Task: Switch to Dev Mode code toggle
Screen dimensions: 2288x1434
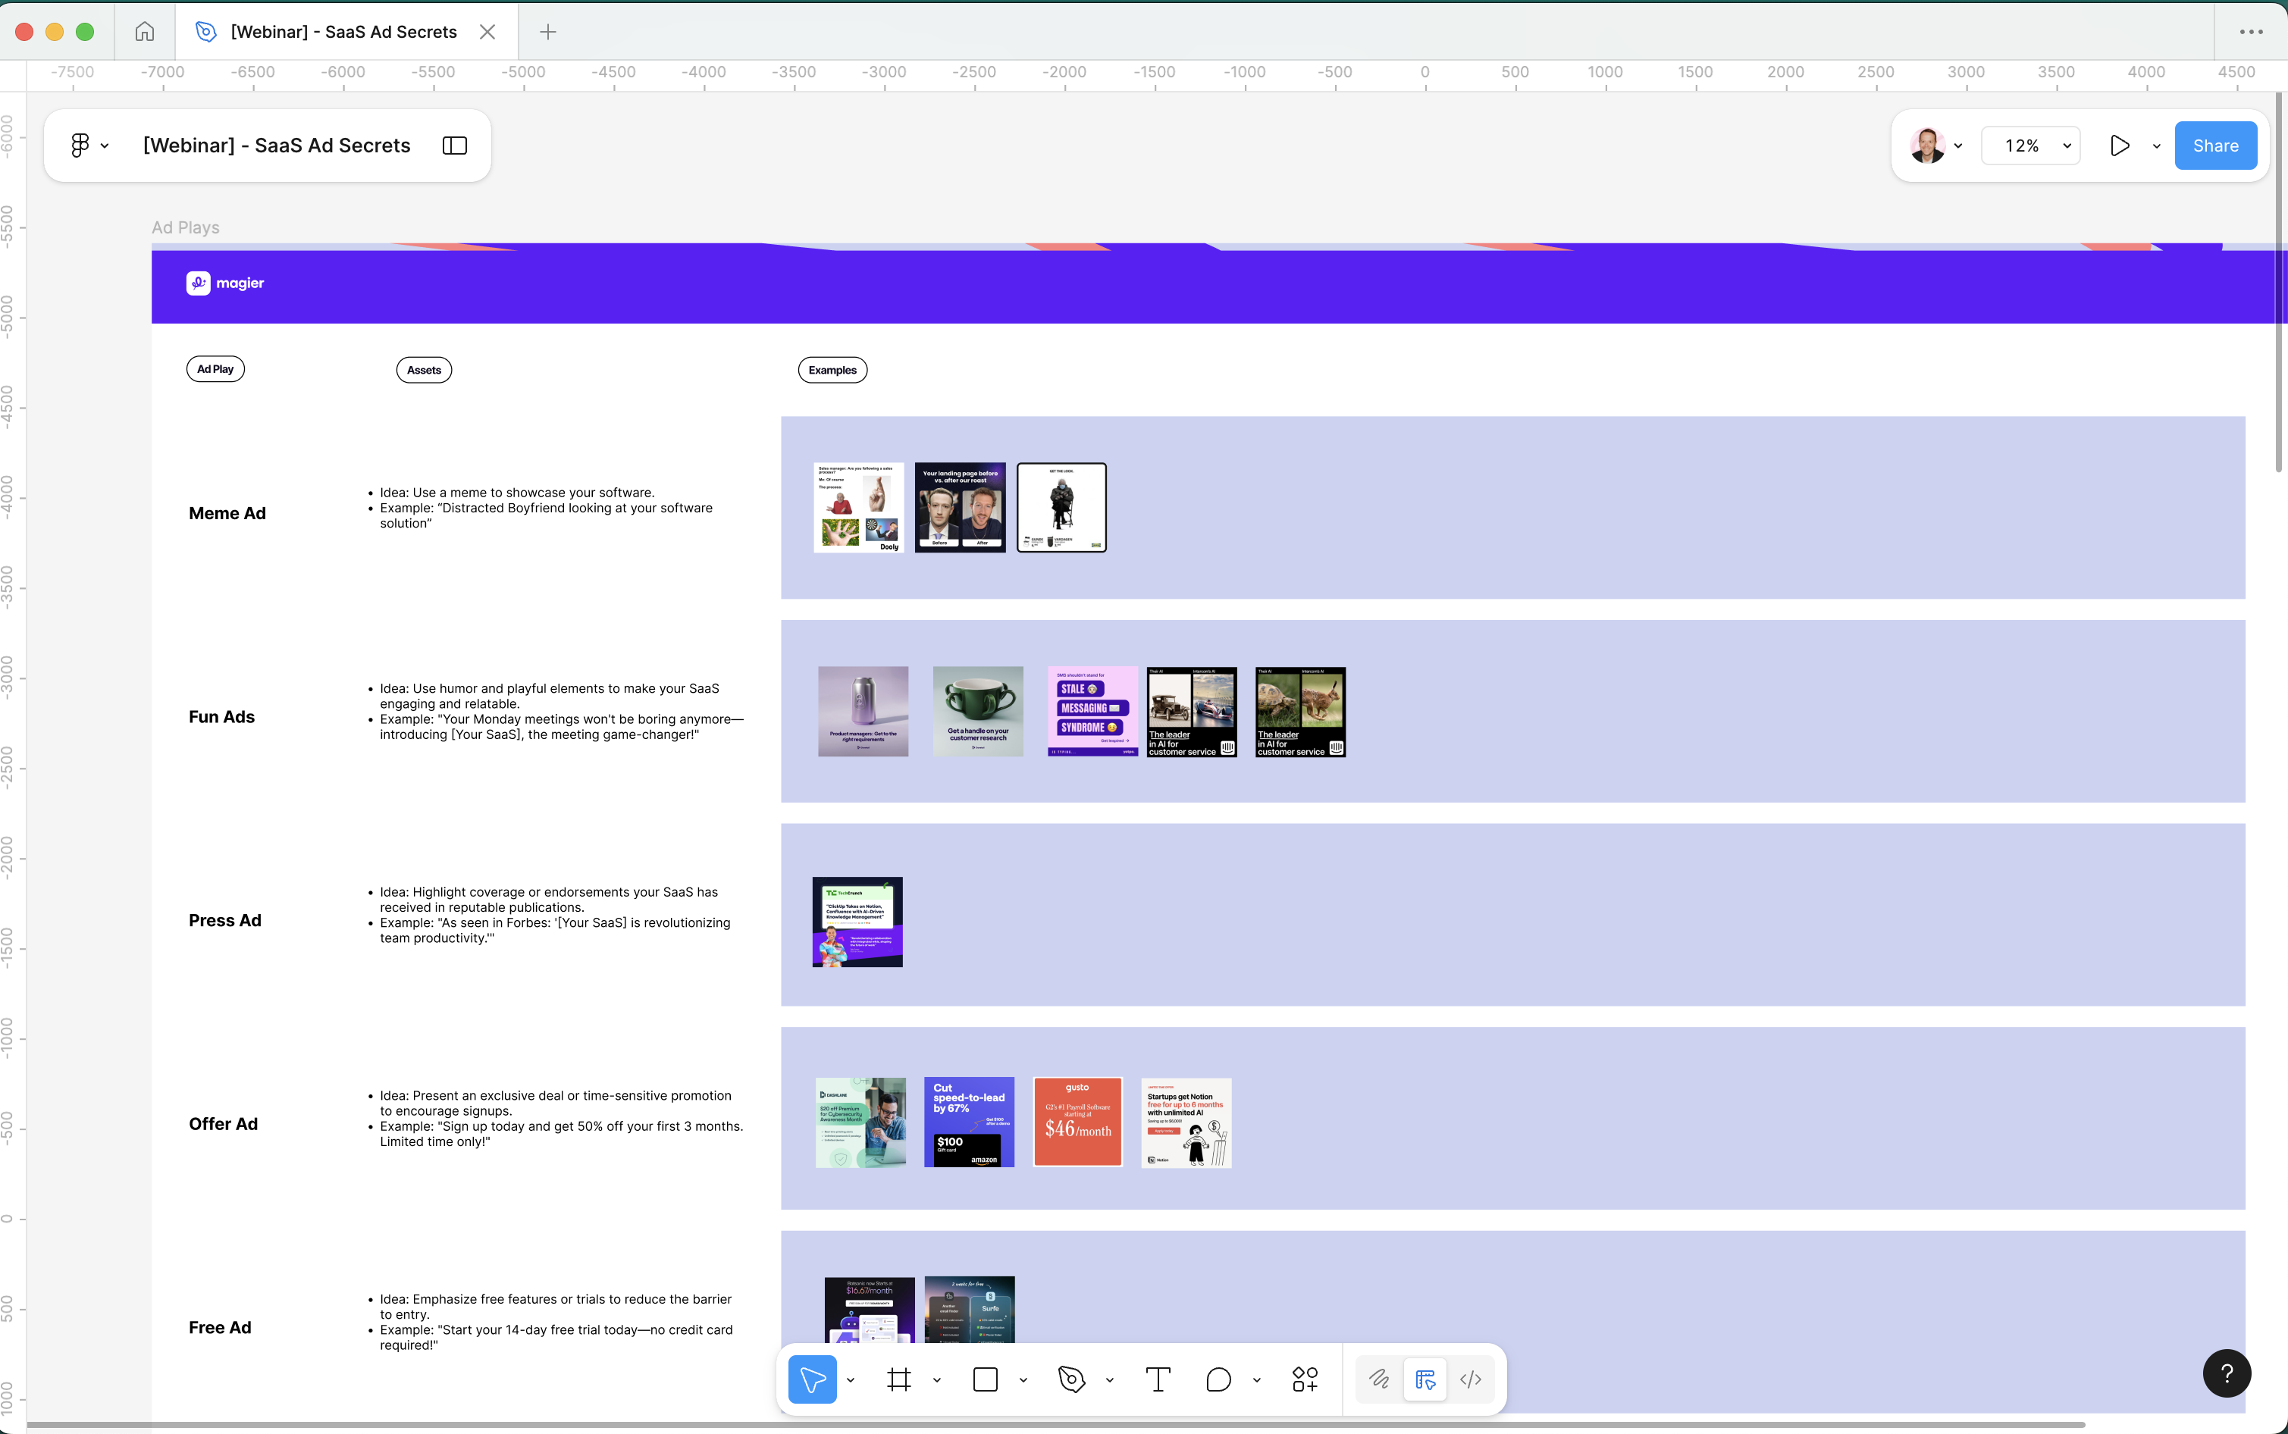Action: [x=1470, y=1379]
